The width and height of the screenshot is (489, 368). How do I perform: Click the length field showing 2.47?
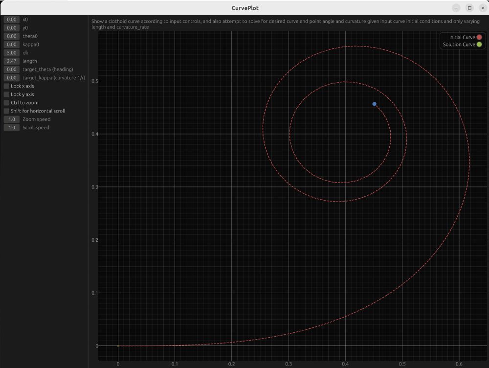pyautogui.click(x=12, y=61)
